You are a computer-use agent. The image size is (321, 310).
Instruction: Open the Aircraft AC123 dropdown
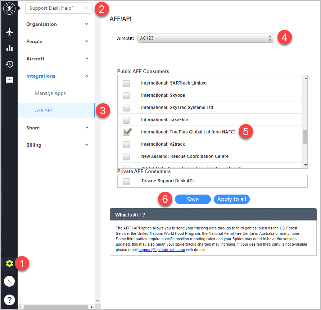[x=205, y=38]
